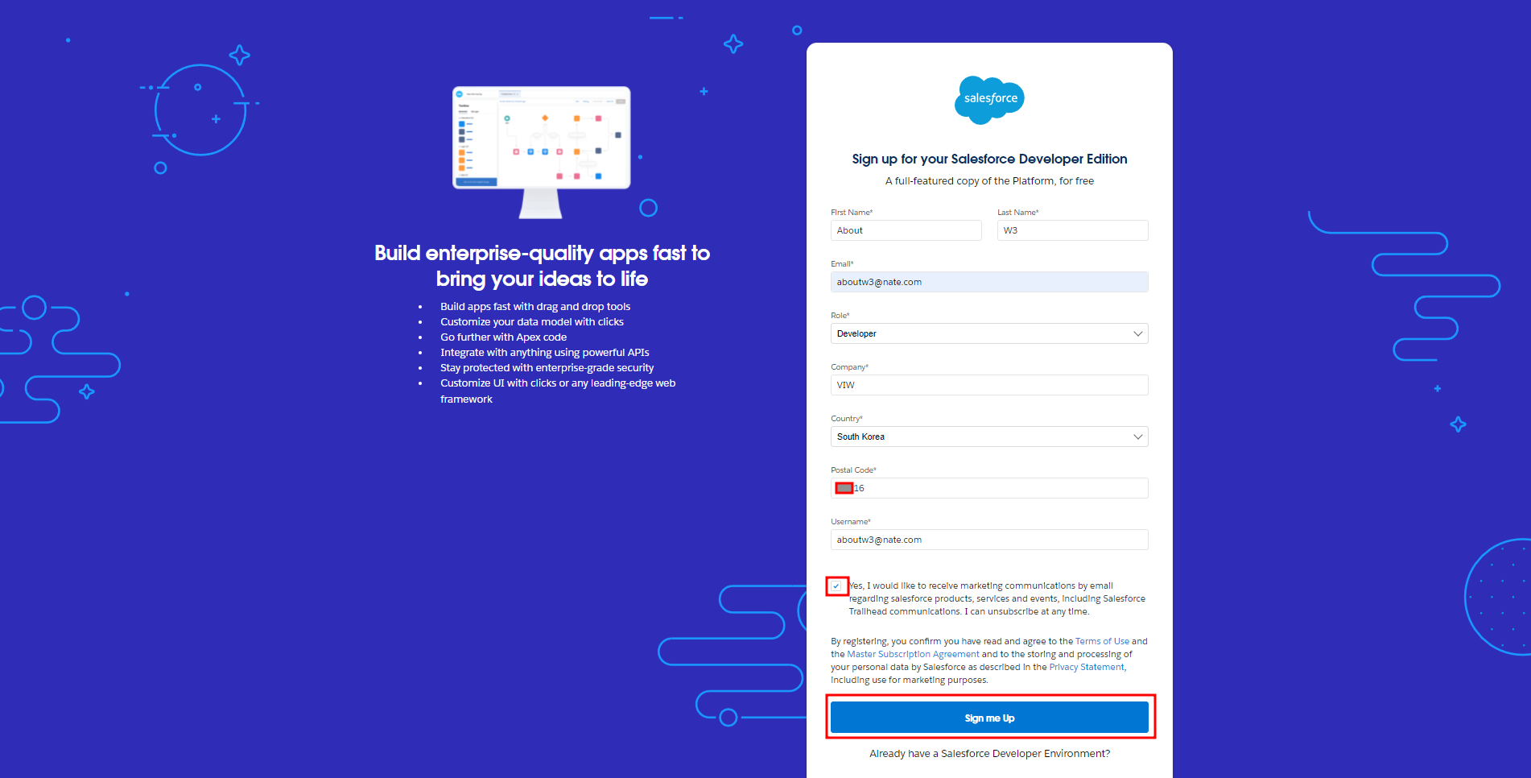Click the Username input field
Screen dimensions: 1531x778
(989, 540)
